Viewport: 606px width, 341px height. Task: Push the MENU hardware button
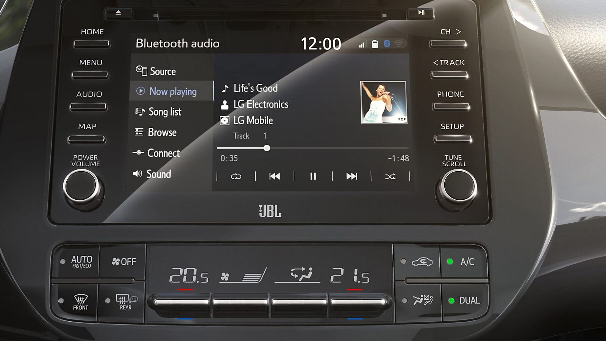[x=90, y=75]
